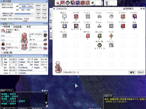This screenshot has width=146, height=109.
Task: Click the フード hood equipment icon
Action: click(x=3, y=44)
